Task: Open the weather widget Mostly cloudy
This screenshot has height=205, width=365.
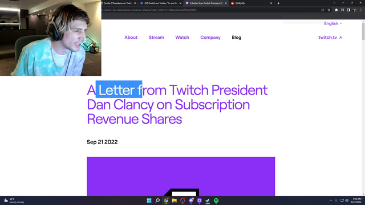Action: (14, 200)
